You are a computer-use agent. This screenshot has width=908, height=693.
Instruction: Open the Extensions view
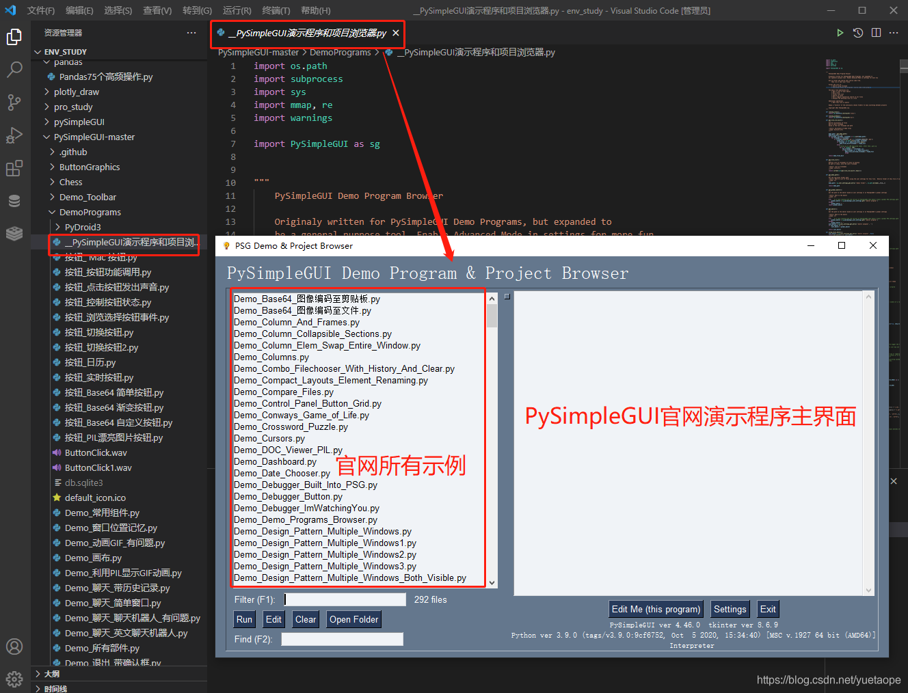pyautogui.click(x=14, y=168)
